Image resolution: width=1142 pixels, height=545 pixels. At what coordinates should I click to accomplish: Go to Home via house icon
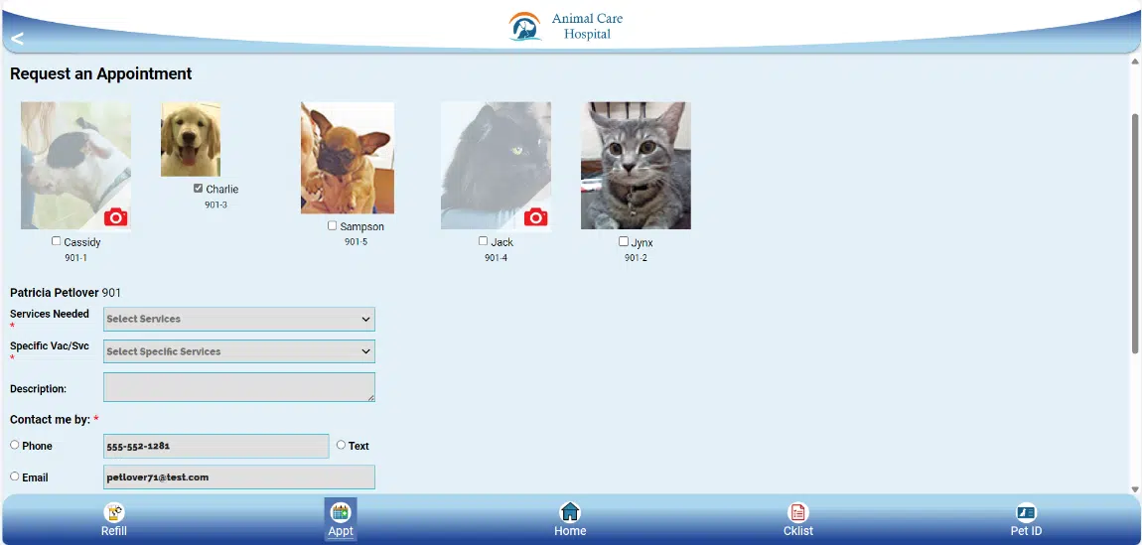pos(570,512)
